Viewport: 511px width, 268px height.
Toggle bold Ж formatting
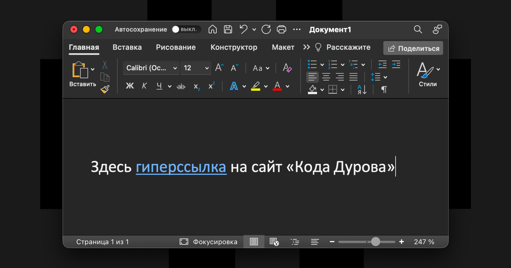point(130,86)
